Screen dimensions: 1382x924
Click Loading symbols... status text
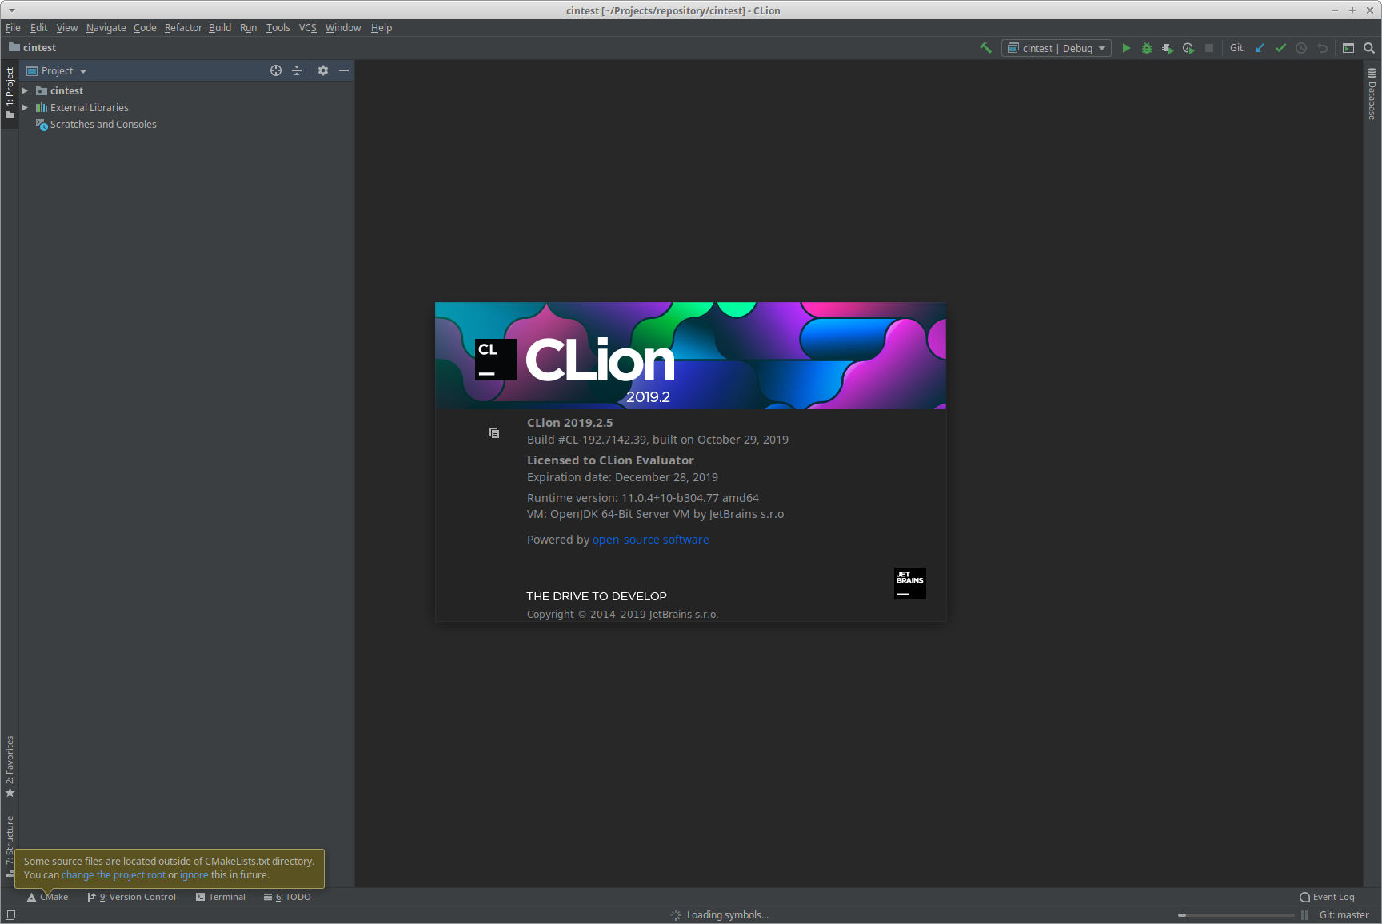[x=727, y=915]
